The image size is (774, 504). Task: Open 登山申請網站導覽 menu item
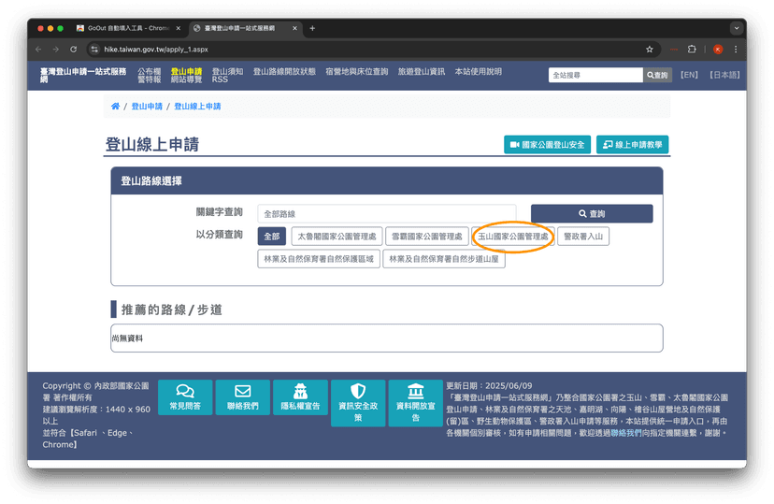coord(187,75)
